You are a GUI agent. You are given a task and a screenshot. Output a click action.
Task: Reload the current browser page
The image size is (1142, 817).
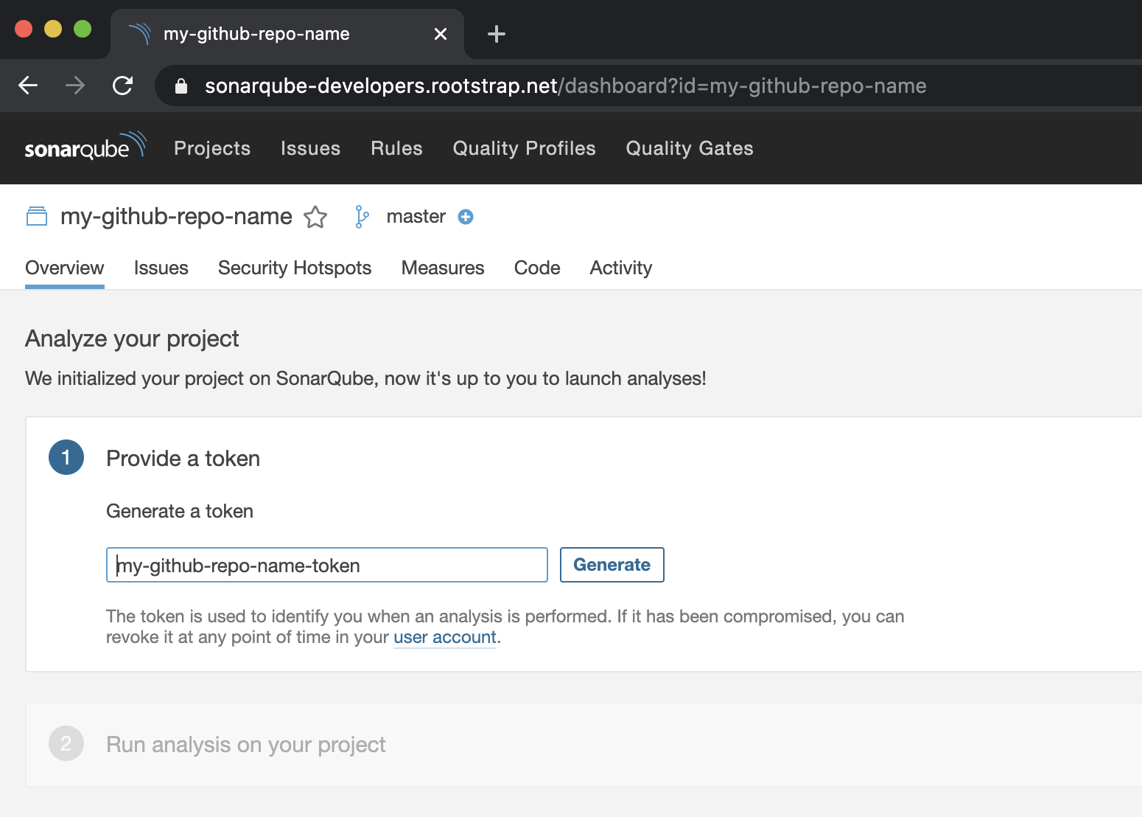point(123,86)
